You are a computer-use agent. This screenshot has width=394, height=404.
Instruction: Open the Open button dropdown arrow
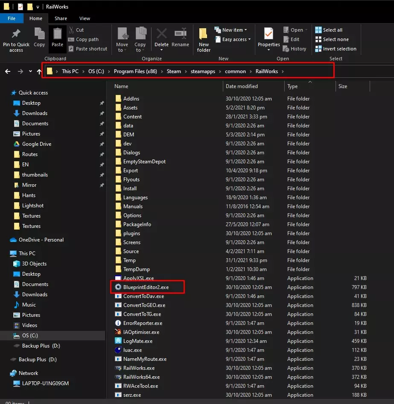(x=306, y=30)
